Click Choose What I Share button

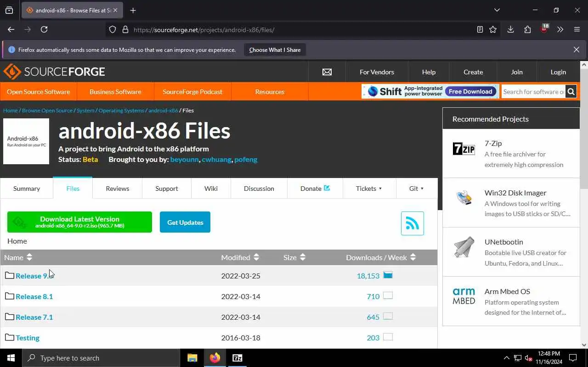275,50
